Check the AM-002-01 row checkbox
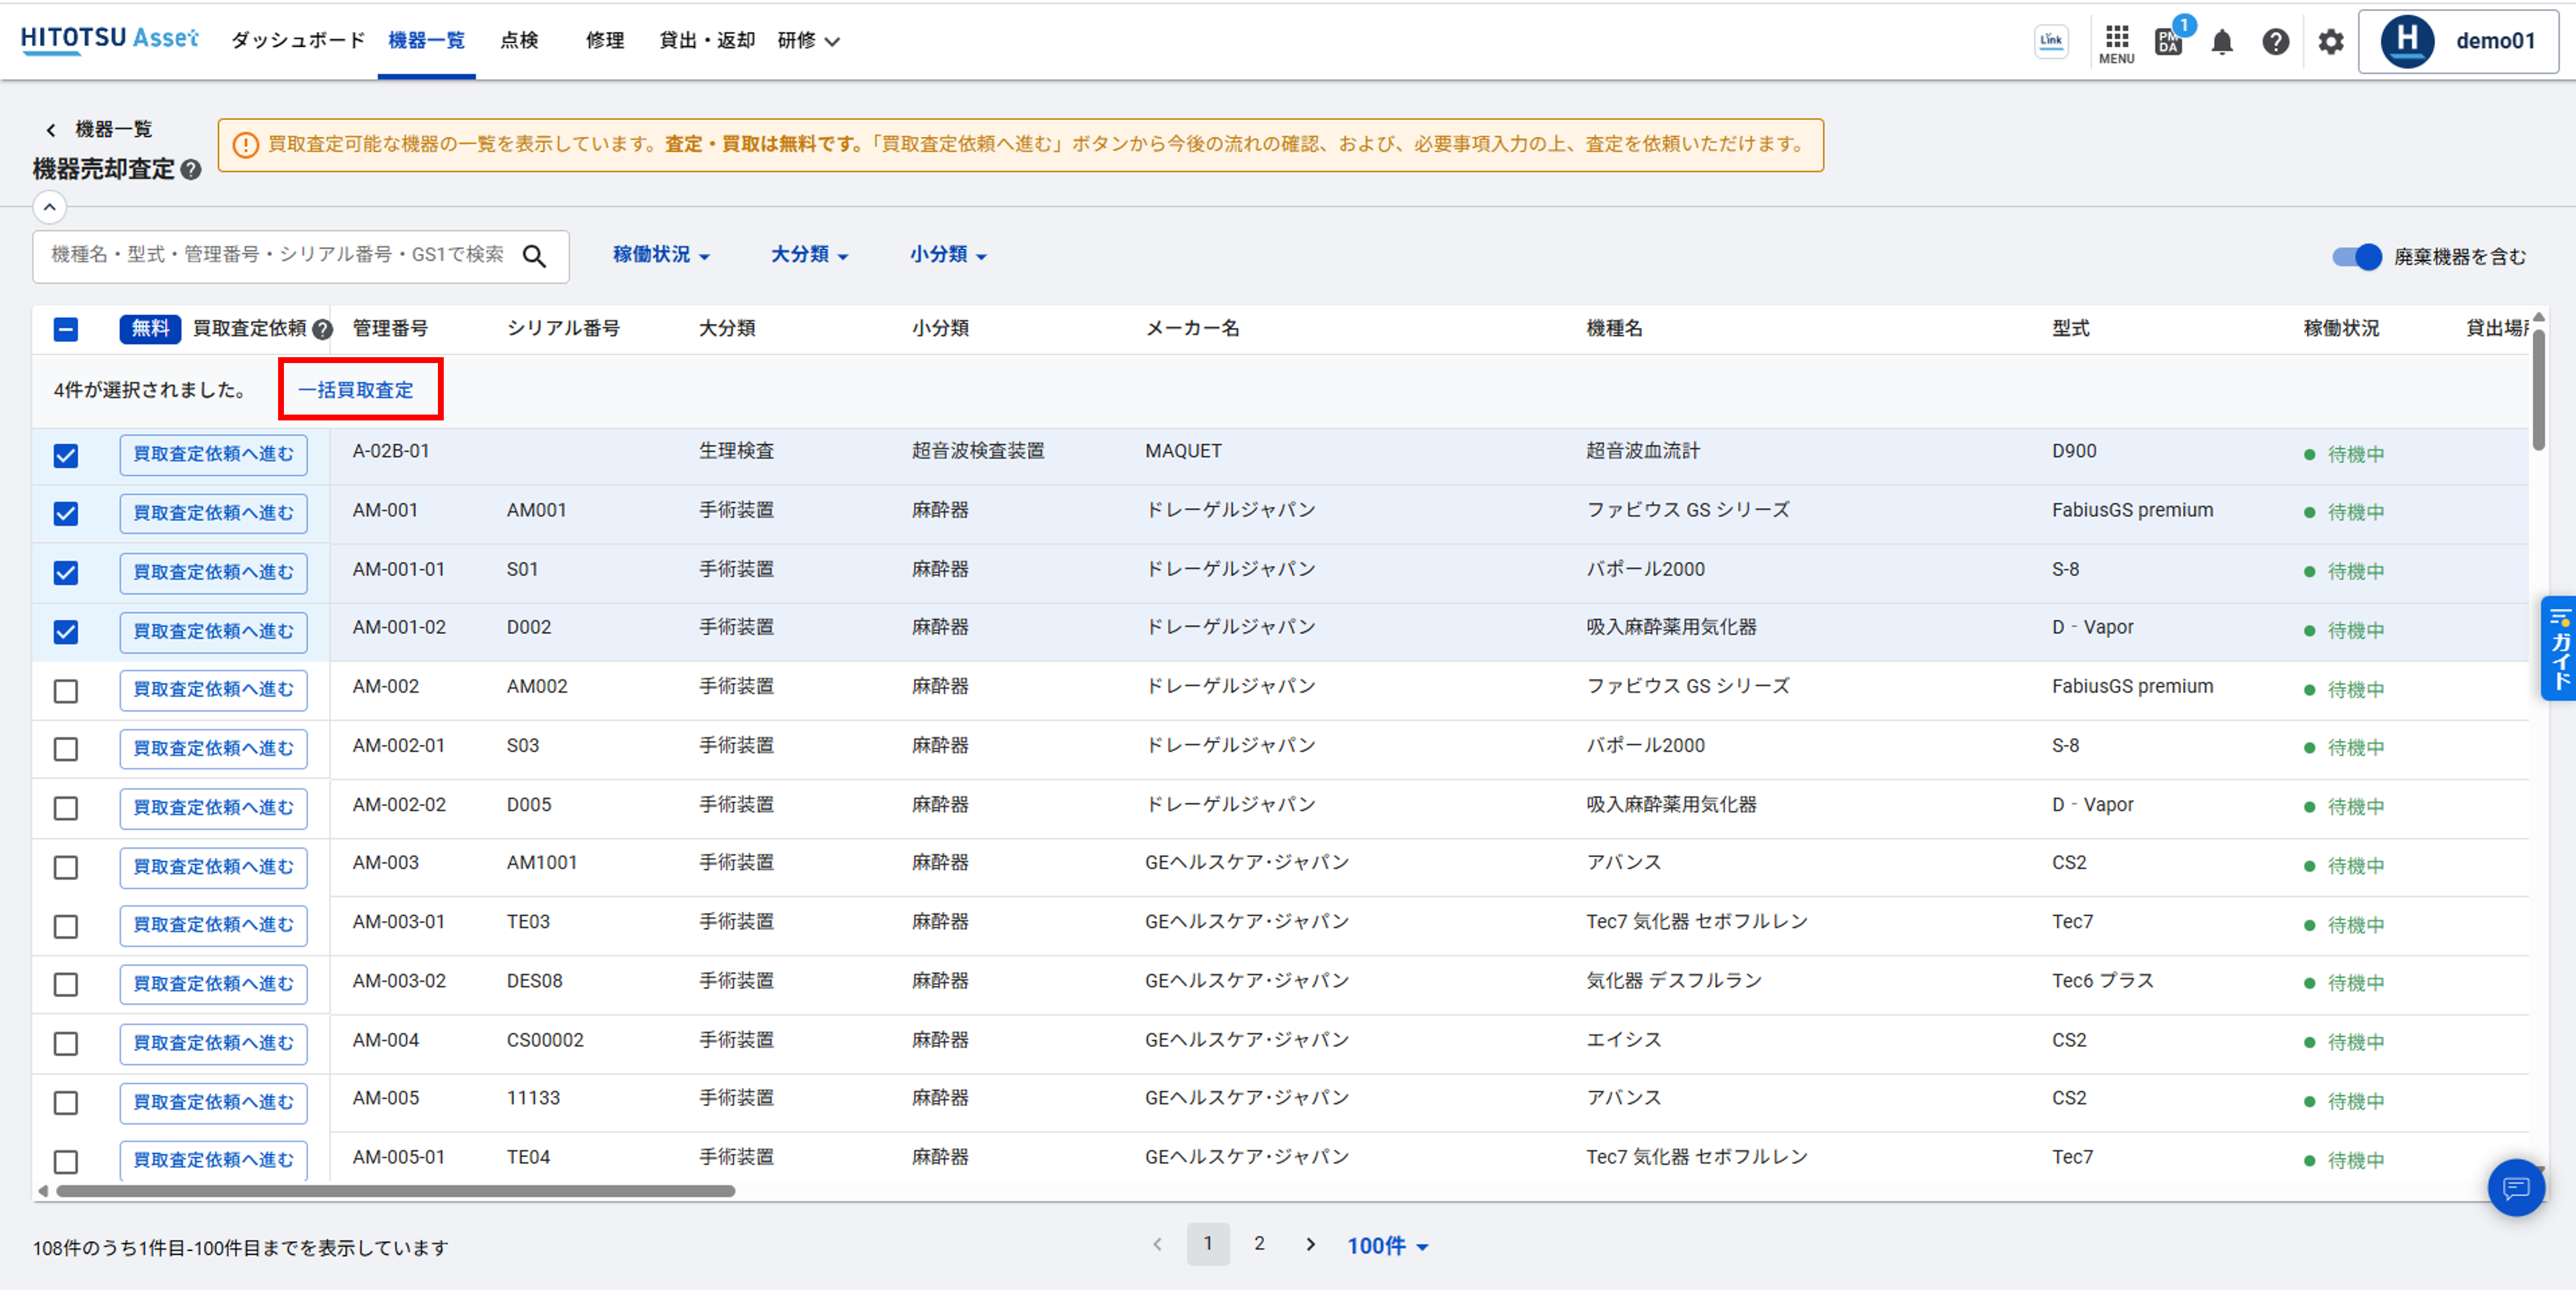Screen dimensions: 2576x1290 66,749
